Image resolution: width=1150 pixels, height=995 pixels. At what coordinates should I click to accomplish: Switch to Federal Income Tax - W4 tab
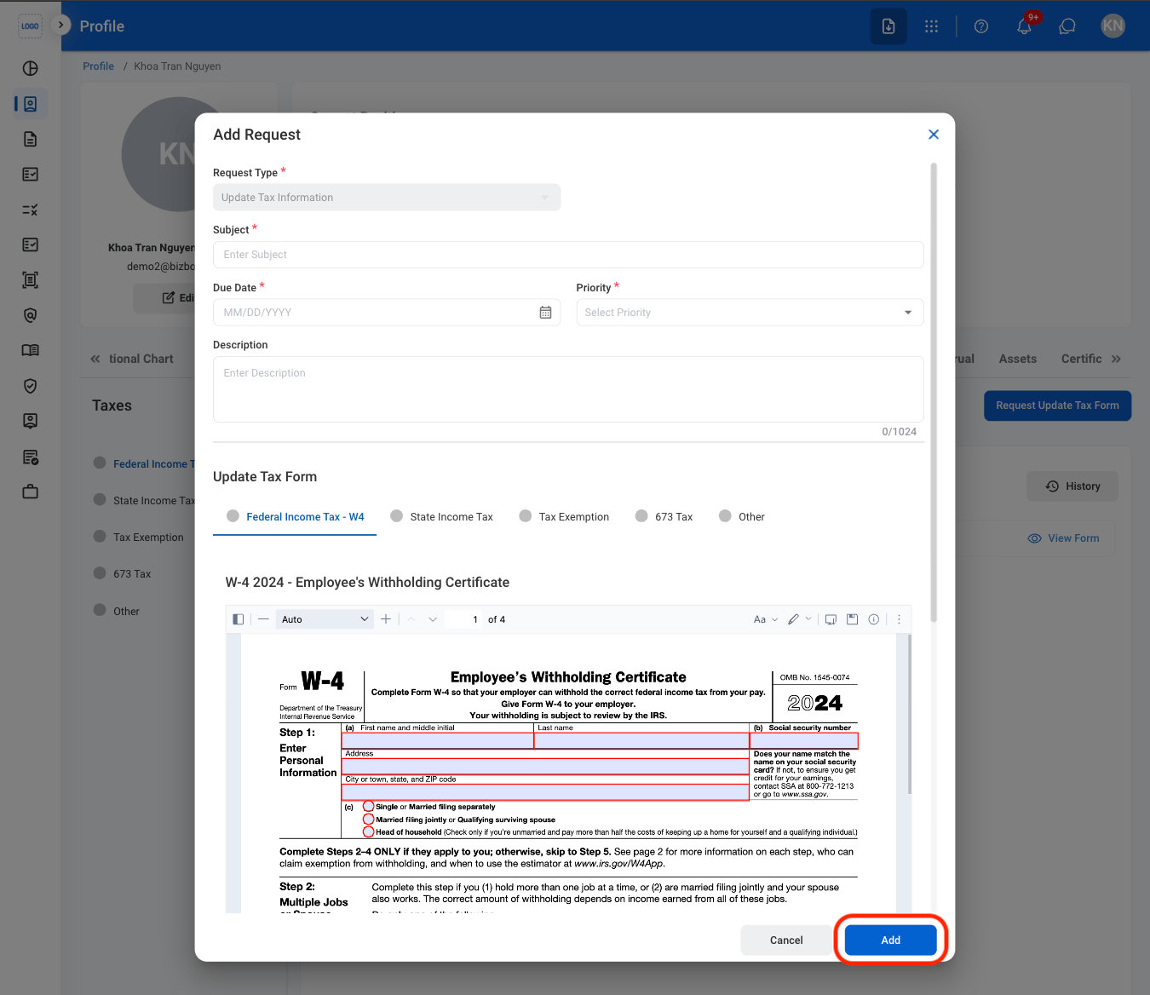pyautogui.click(x=295, y=516)
